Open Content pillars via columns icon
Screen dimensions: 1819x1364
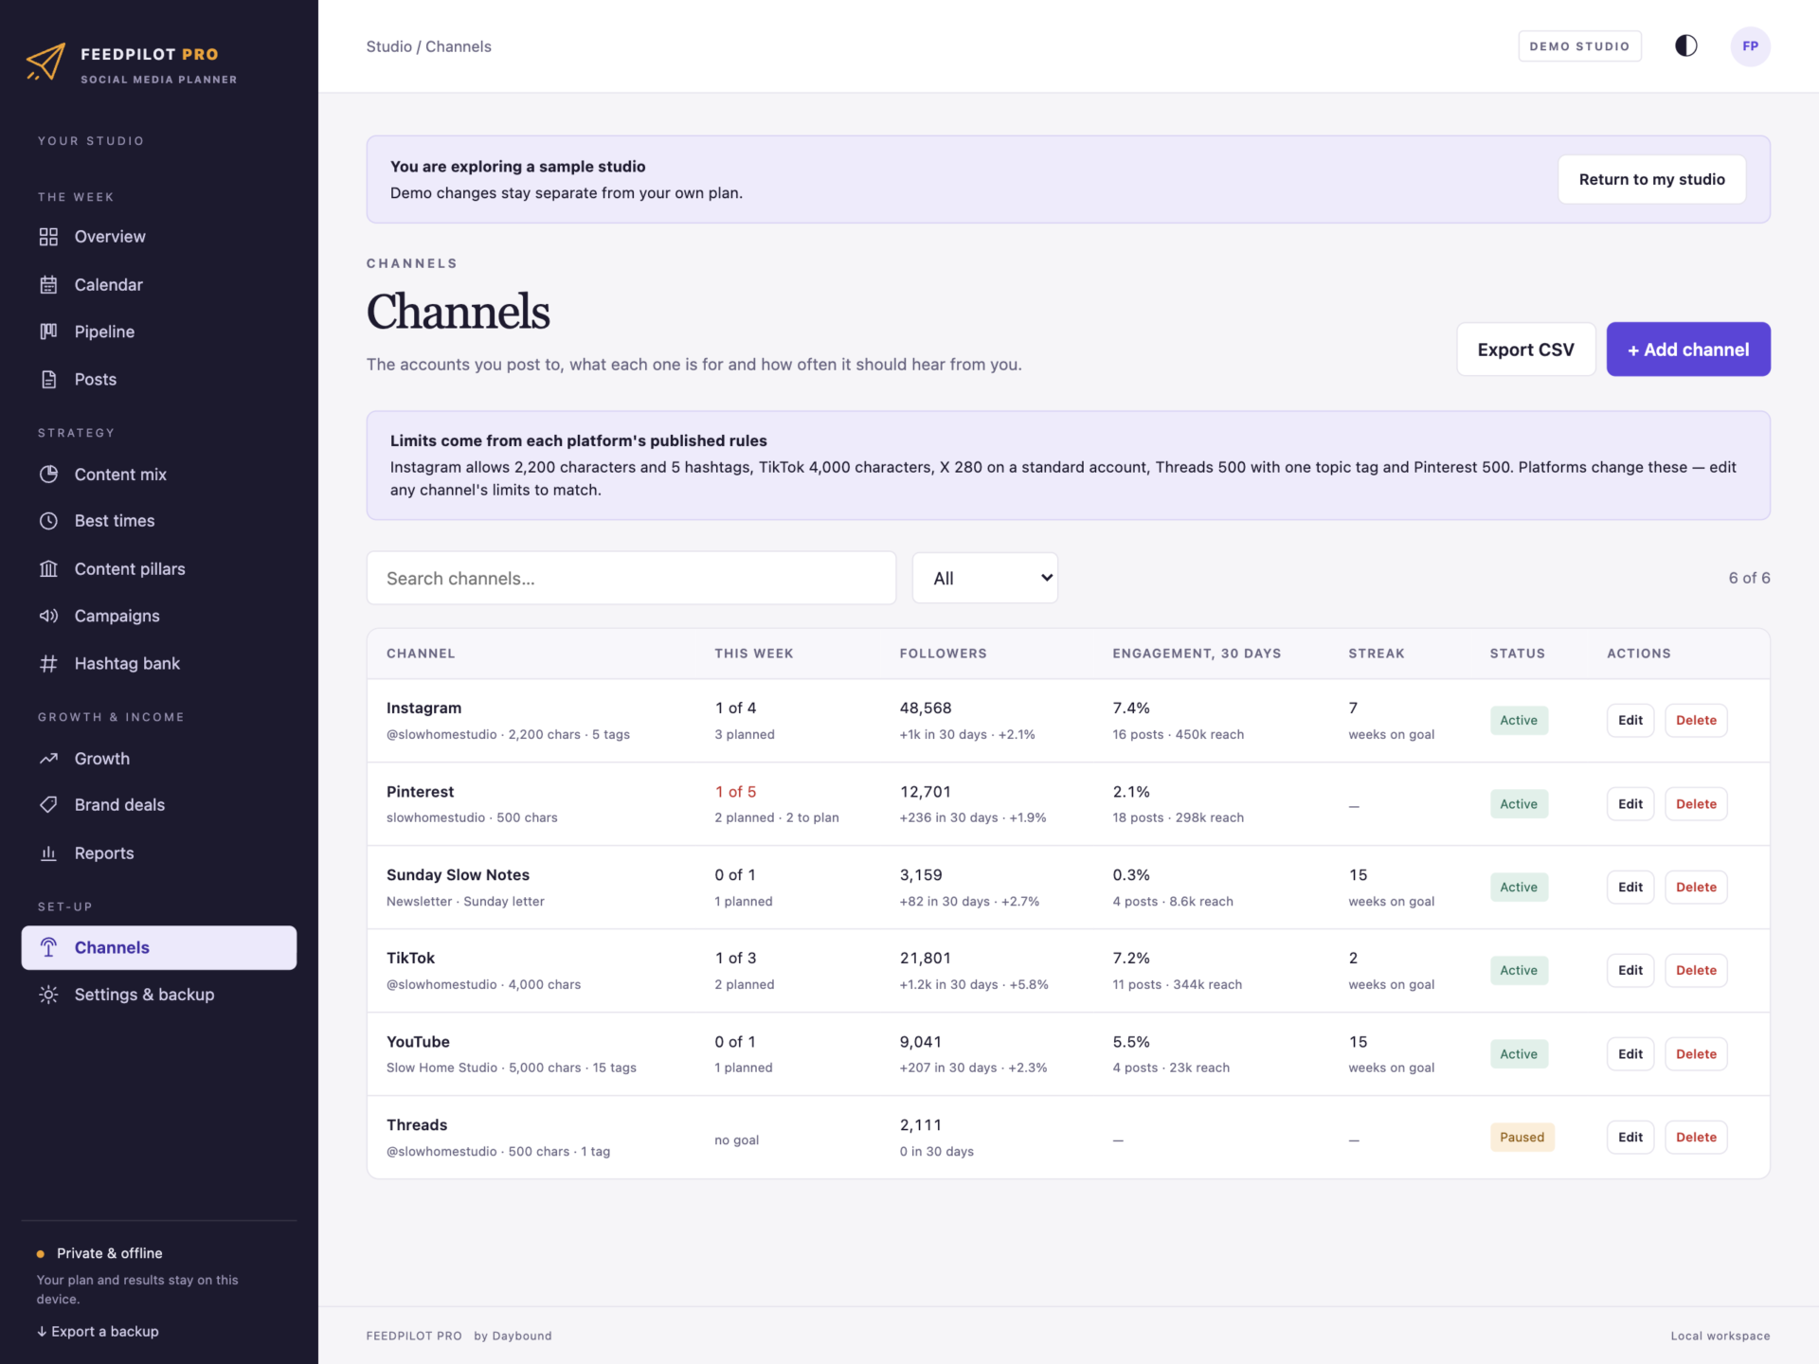coord(48,568)
